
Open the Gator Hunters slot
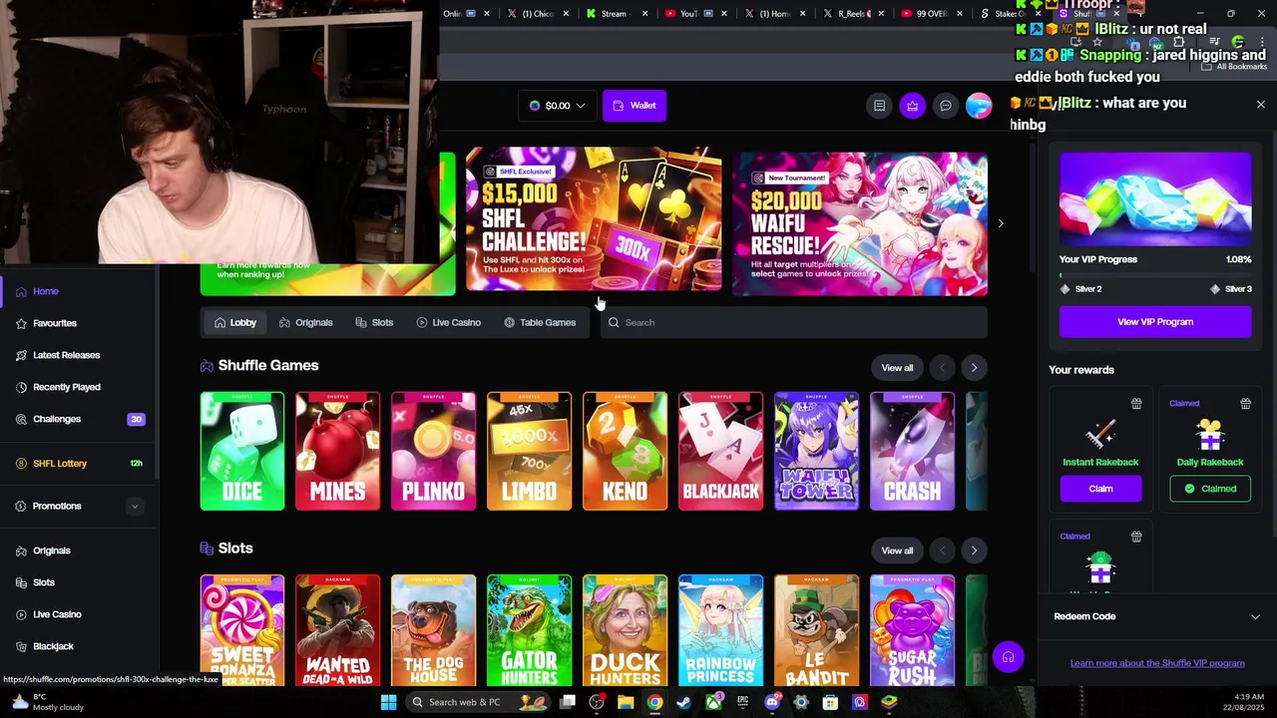pyautogui.click(x=530, y=630)
